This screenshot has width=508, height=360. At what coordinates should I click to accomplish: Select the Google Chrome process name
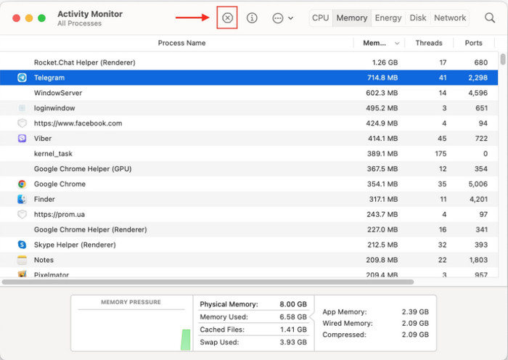60,184
